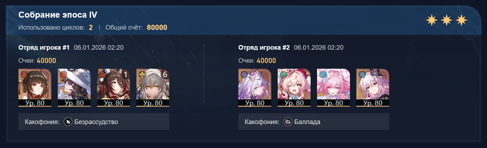Select the character wearing a white hat
Image resolution: width=487 pixels, height=148 pixels.
pos(74,87)
